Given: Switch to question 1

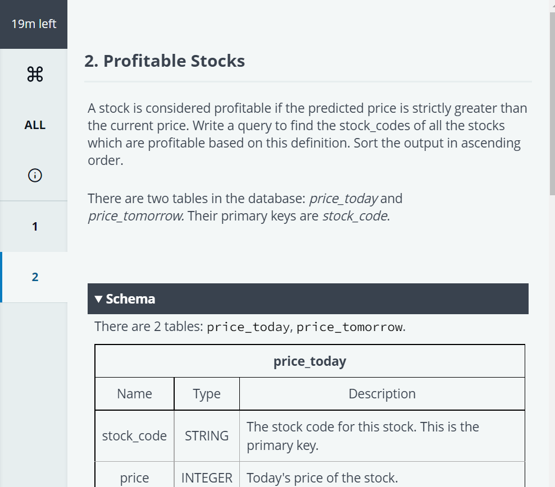Looking at the screenshot, I should click(x=34, y=226).
